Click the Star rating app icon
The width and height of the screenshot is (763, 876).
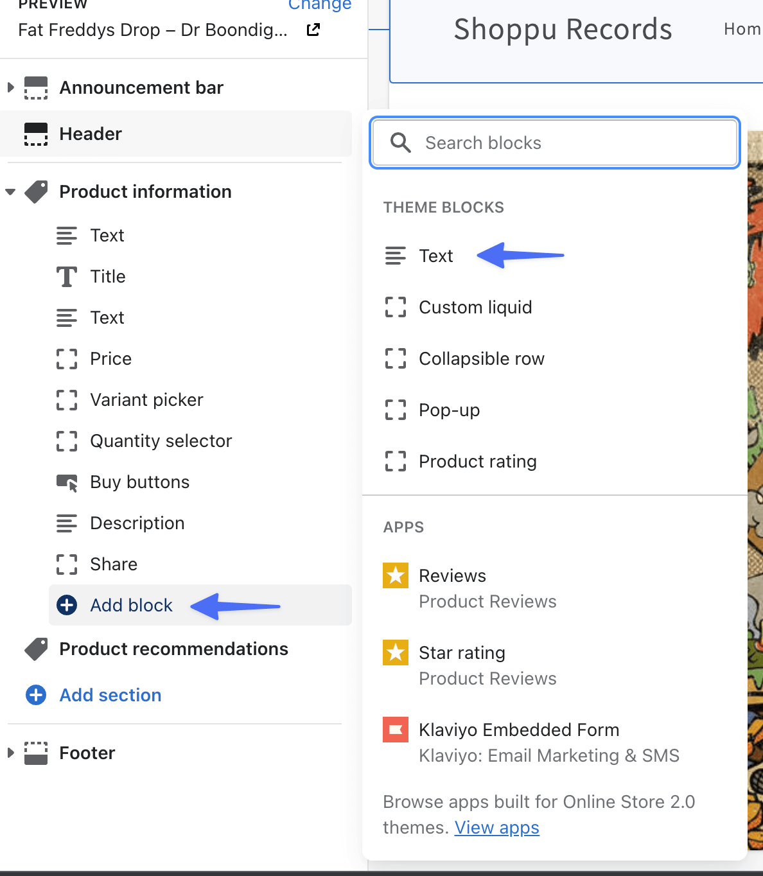pos(395,653)
